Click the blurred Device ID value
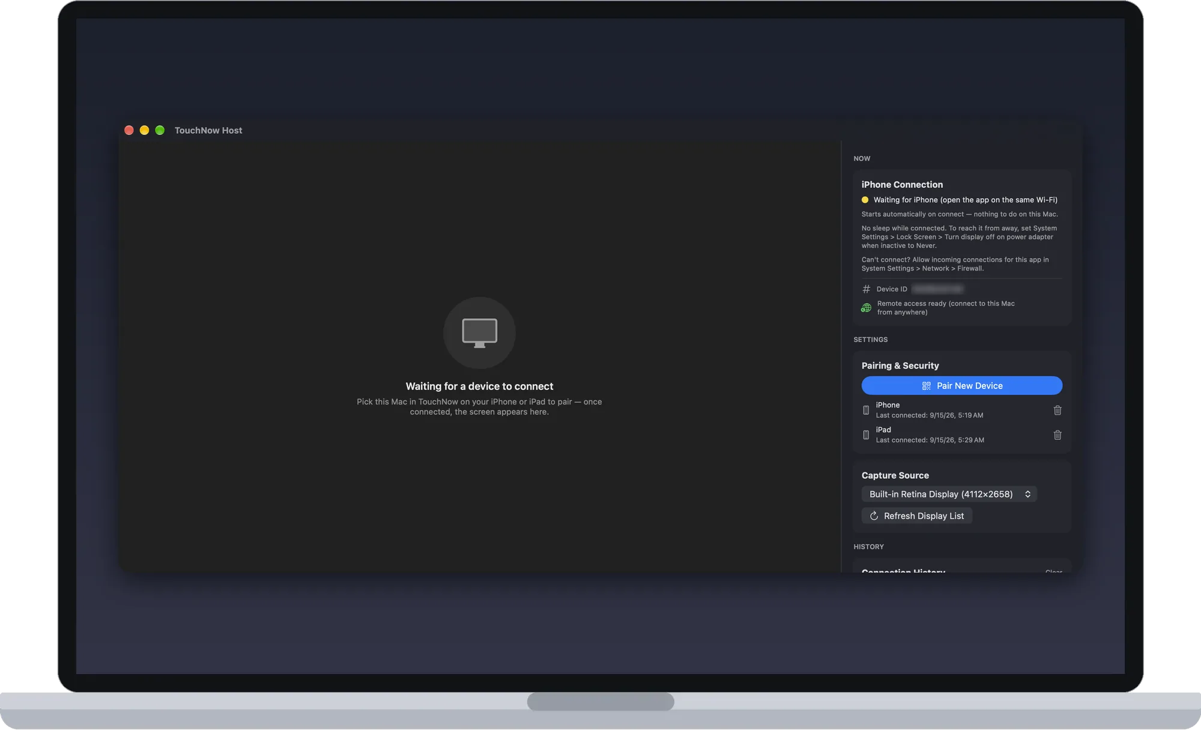Viewport: 1201px width, 734px height. [x=937, y=289]
